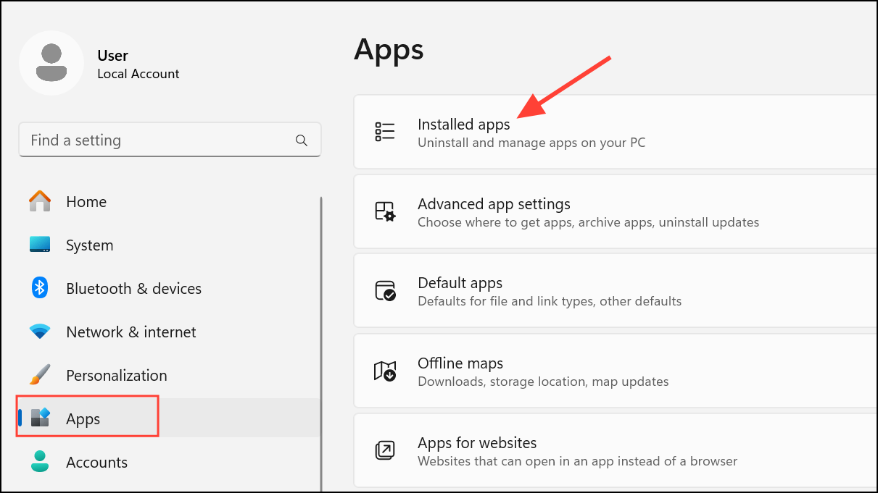Go to System settings
Viewport: 878px width, 493px height.
pos(169,245)
